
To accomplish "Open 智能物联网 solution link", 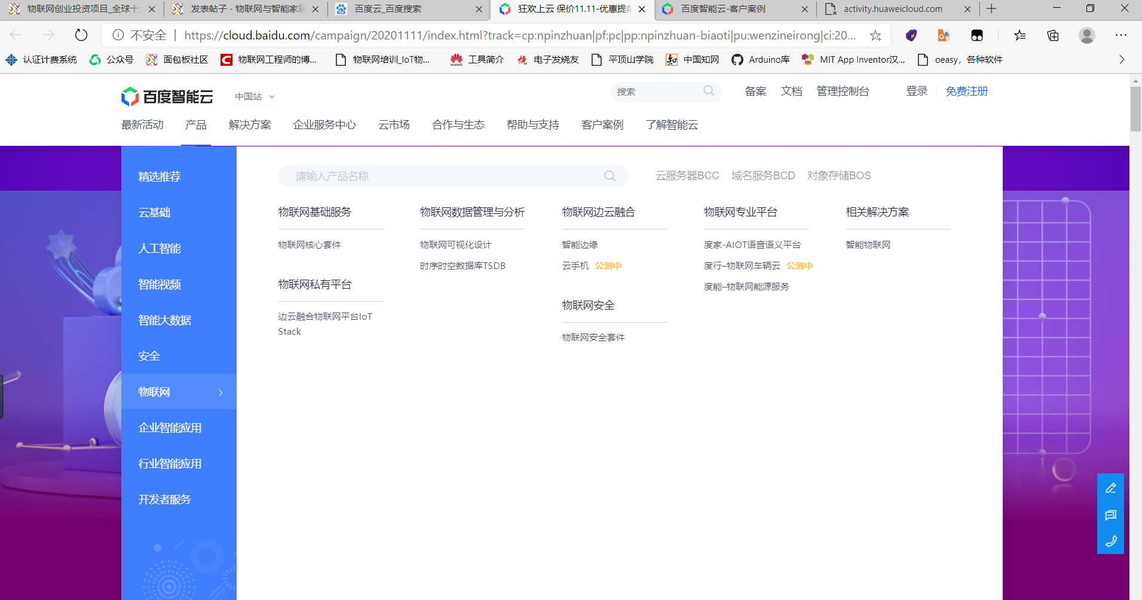I will point(868,245).
